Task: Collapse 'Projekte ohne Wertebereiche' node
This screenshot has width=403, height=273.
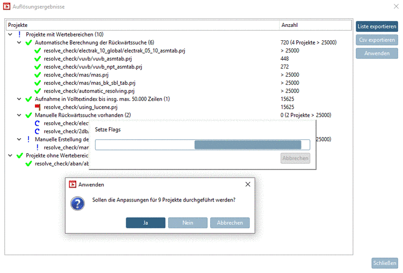Action: 10,155
